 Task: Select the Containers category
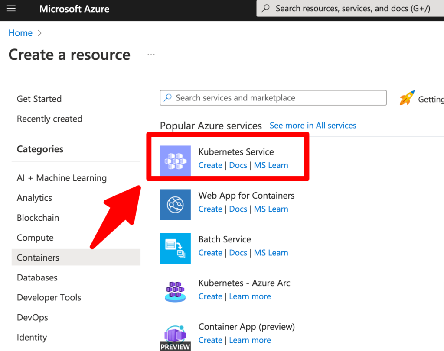38,257
